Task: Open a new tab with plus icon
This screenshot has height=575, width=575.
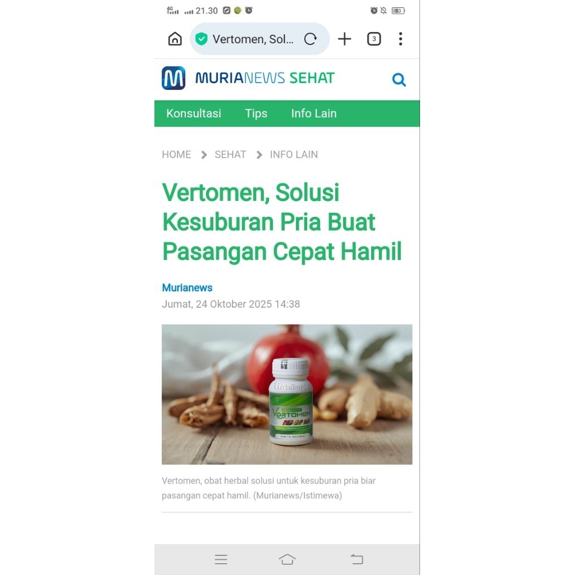Action: tap(344, 39)
